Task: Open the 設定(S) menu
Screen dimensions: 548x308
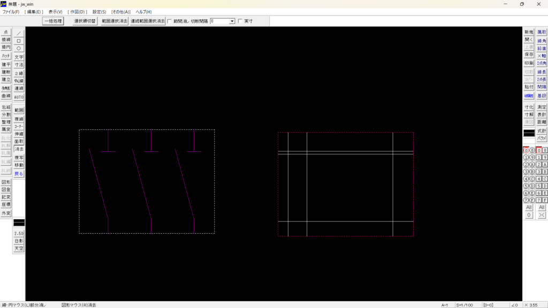Action: pos(99,12)
